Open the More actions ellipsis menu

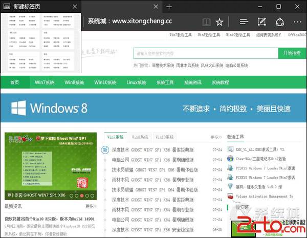pyautogui.click(x=297, y=22)
